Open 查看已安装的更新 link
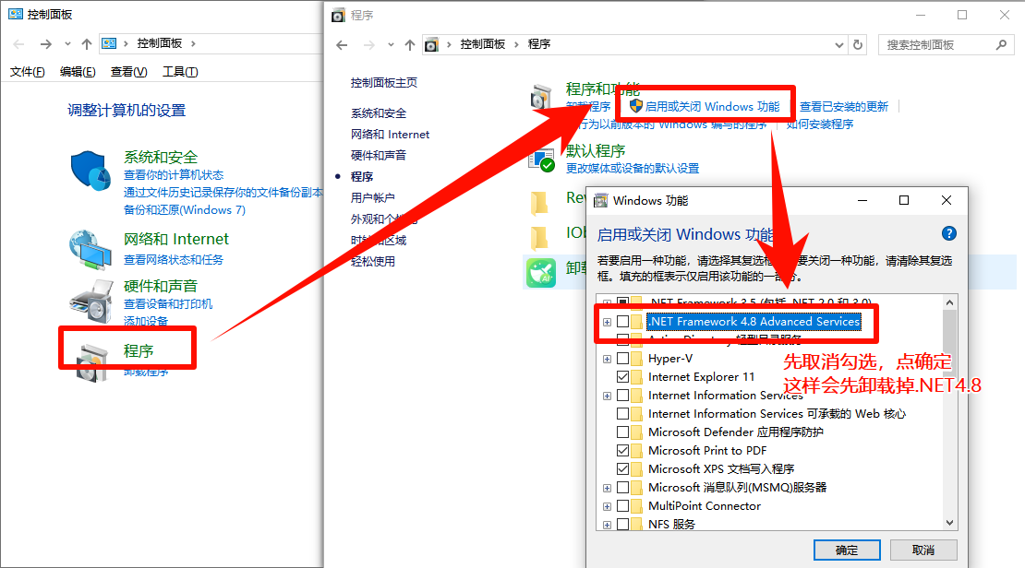Screen dimensions: 1025x568 844,106
